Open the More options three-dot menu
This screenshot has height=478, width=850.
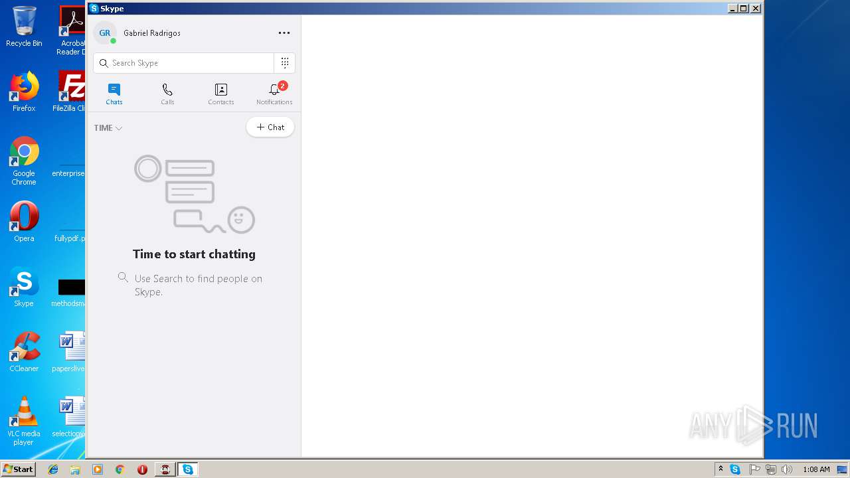(284, 33)
